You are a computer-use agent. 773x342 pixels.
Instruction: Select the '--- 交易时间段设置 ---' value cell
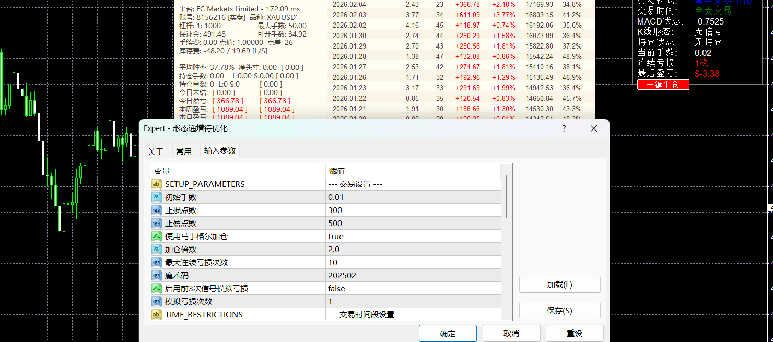click(x=413, y=314)
